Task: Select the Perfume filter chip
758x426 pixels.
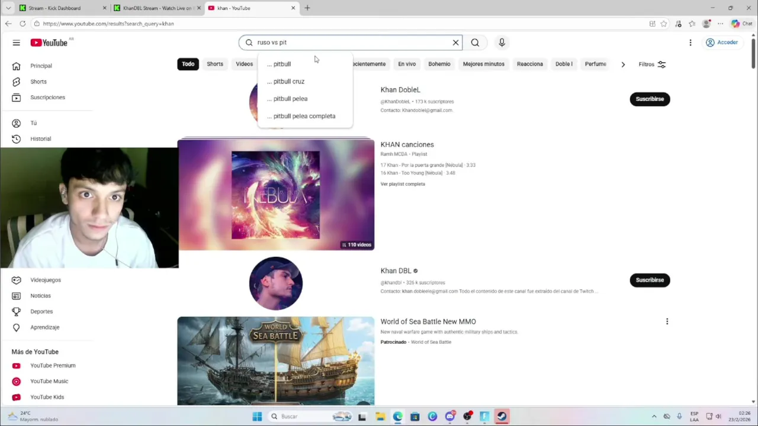Action: click(x=596, y=64)
